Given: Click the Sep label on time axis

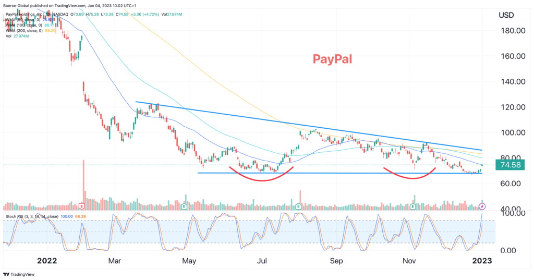Looking at the screenshot, I should (336, 261).
